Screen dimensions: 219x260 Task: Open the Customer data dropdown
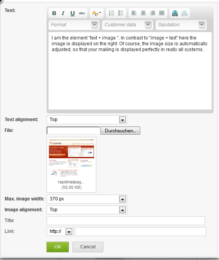coord(127,25)
